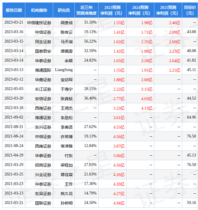Click the 64.96 target price cell
The image size is (198, 210).
pyautogui.click(x=191, y=117)
